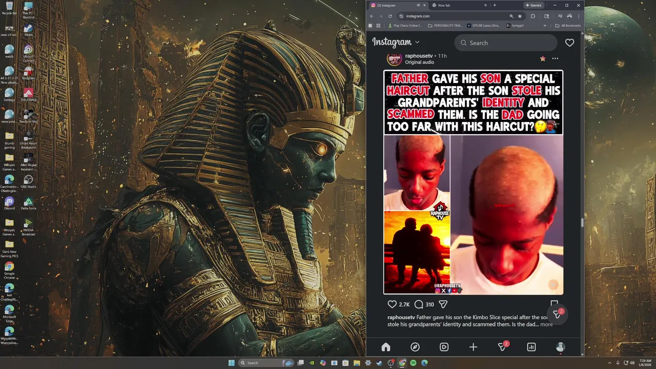
Task: Mute the sound in the reel video
Action: click(x=553, y=284)
